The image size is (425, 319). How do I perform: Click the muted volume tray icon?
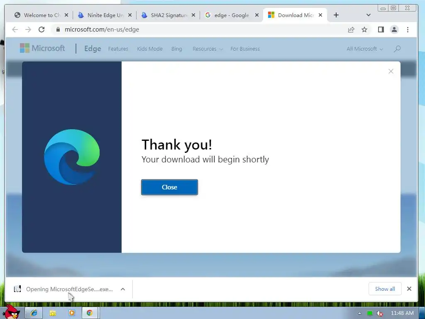coord(380,313)
